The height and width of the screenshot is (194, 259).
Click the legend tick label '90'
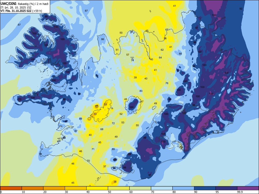196,192
